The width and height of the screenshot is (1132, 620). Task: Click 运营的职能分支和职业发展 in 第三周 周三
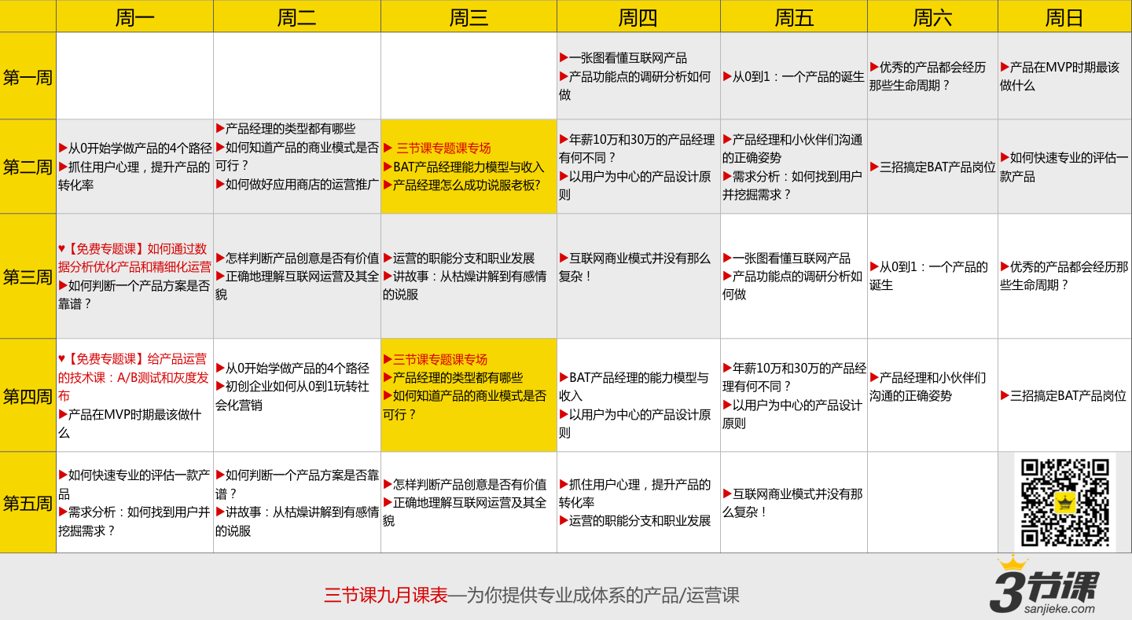(x=459, y=258)
